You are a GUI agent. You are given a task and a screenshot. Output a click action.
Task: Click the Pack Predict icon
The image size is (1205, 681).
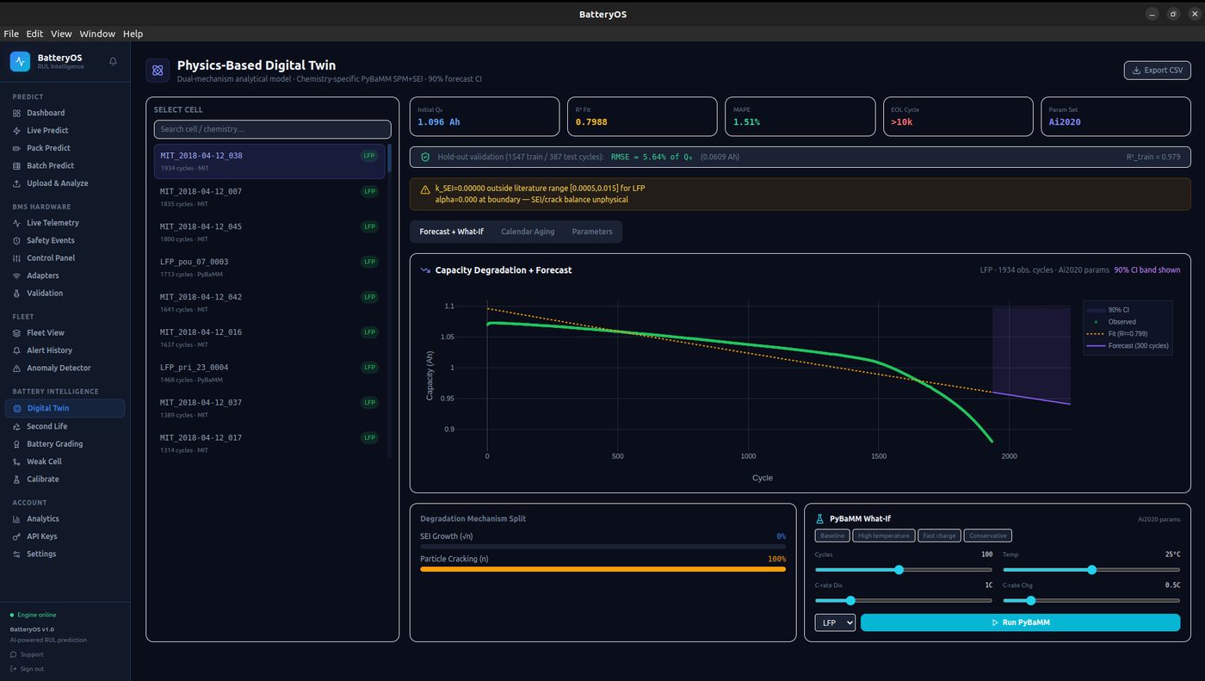(17, 148)
